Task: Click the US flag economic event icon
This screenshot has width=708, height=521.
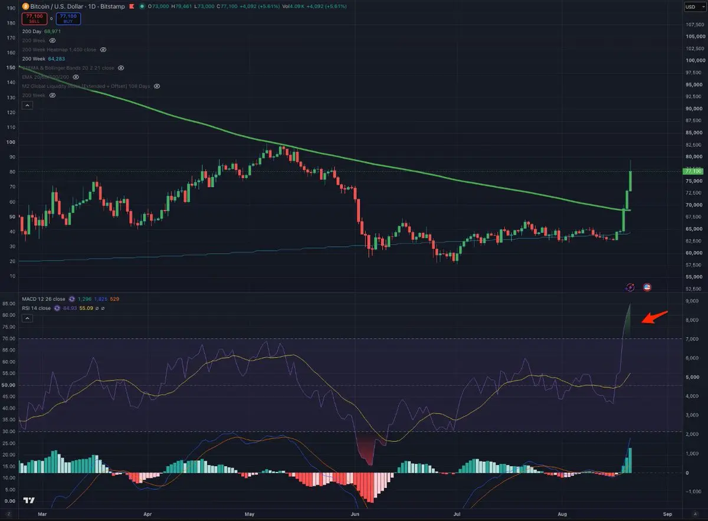Action: coord(647,287)
